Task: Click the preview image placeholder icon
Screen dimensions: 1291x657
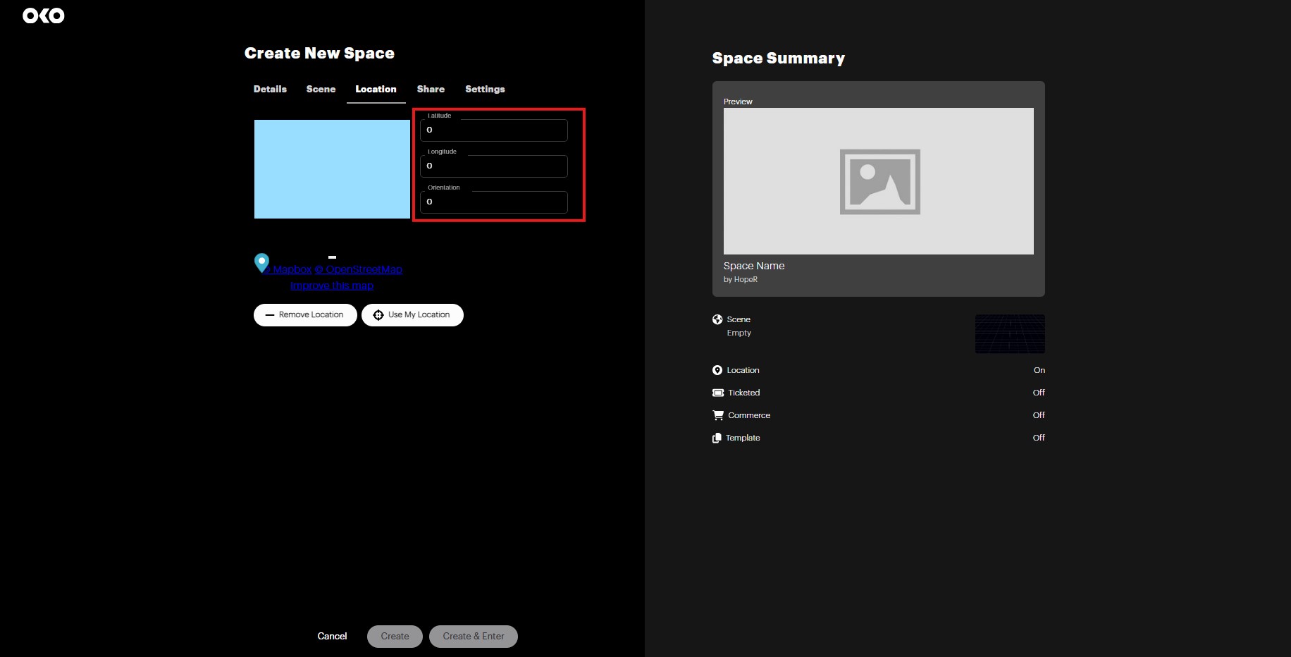Action: click(x=879, y=182)
